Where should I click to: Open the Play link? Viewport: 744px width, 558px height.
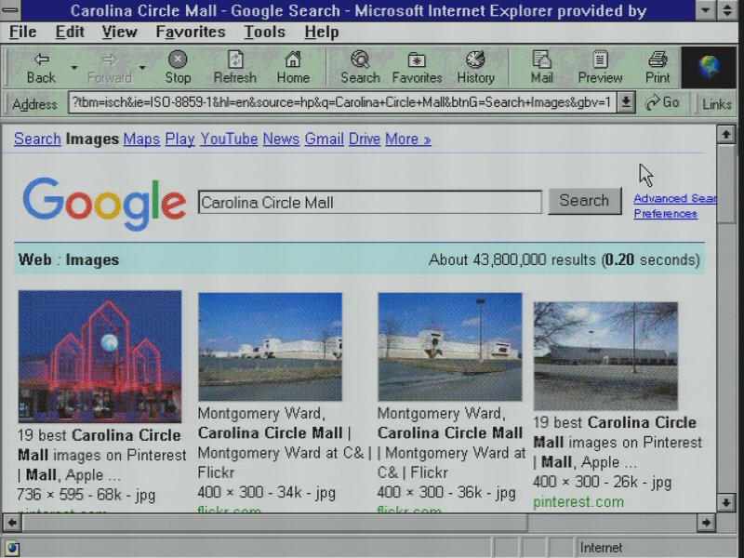click(179, 139)
